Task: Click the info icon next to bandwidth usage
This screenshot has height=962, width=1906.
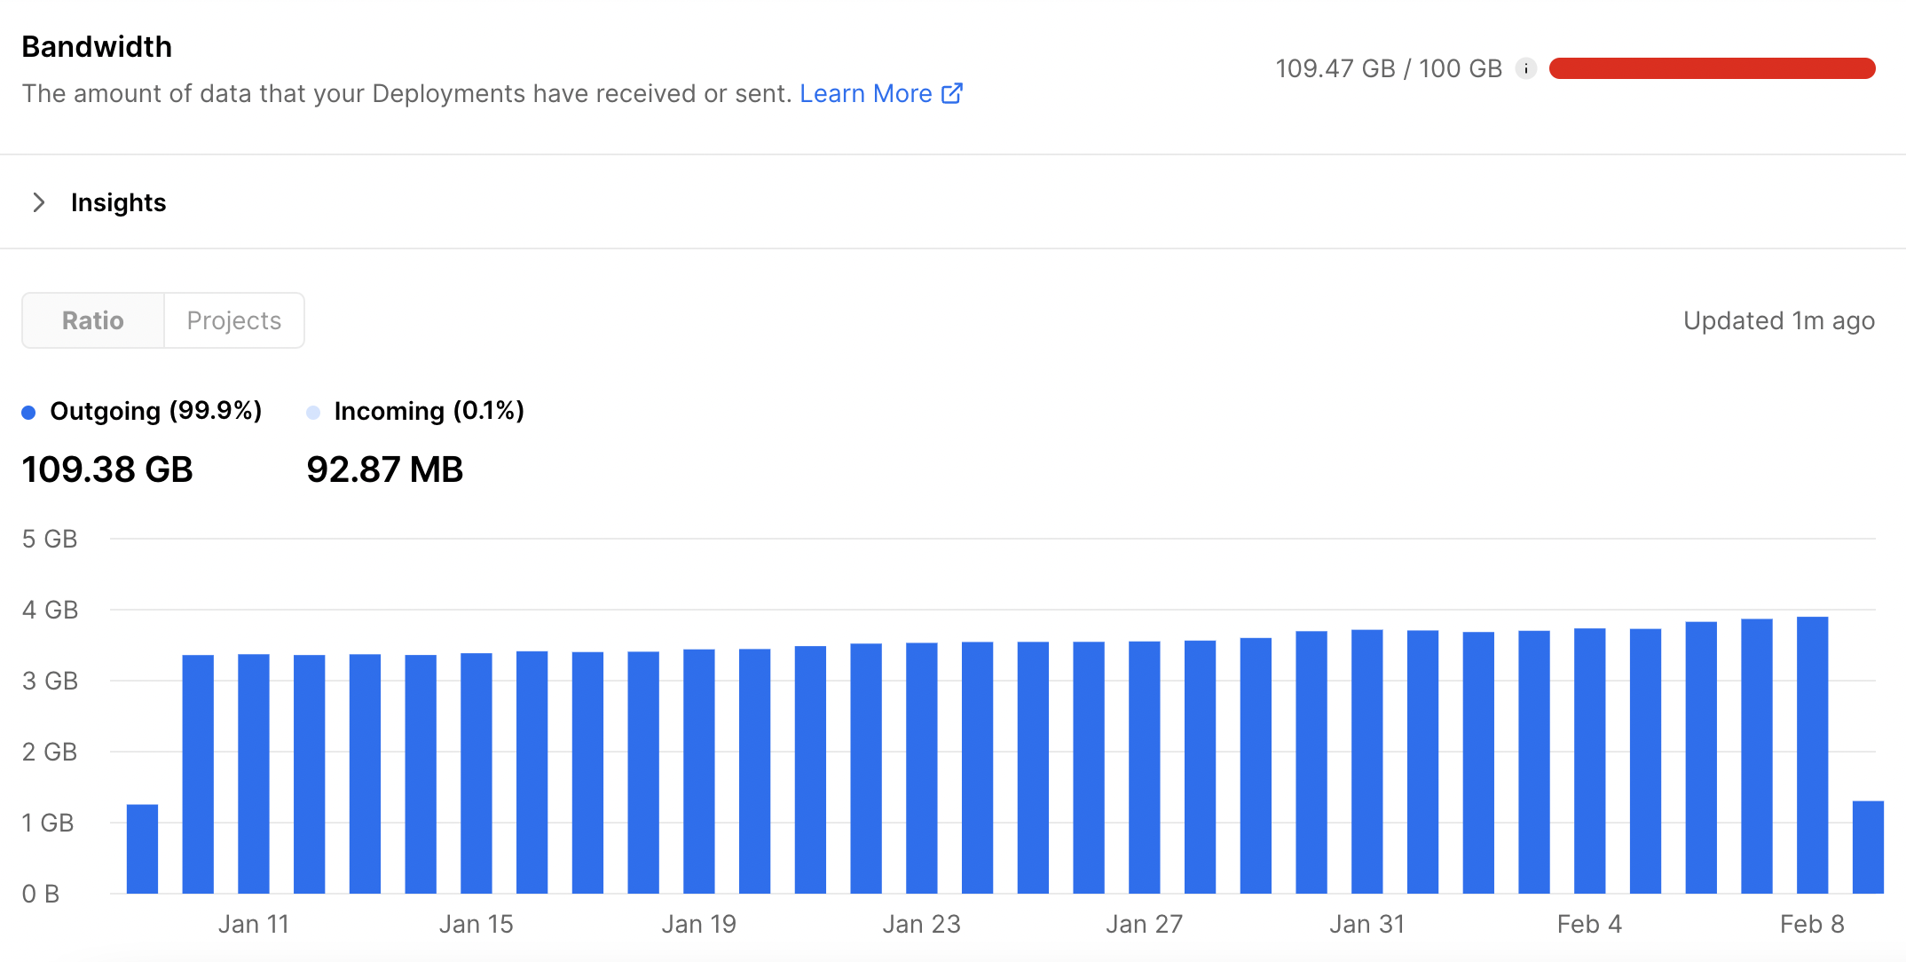Action: pos(1526,67)
